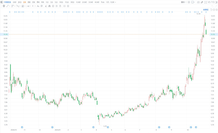
Task: Toggle fullscreen chart mode
Action: tap(206, 2)
